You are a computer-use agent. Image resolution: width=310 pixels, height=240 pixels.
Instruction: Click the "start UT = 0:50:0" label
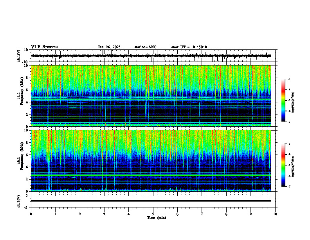189,47
